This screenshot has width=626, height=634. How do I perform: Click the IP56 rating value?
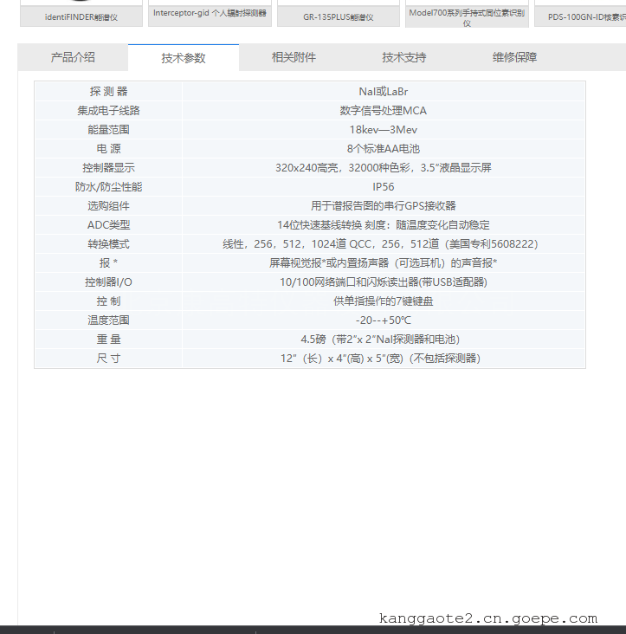coord(383,186)
